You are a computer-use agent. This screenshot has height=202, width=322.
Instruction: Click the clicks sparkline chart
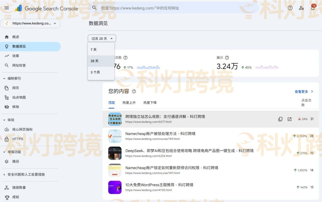(x=148, y=67)
